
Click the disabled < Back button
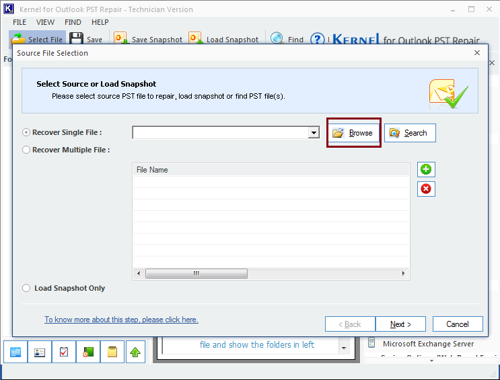350,324
